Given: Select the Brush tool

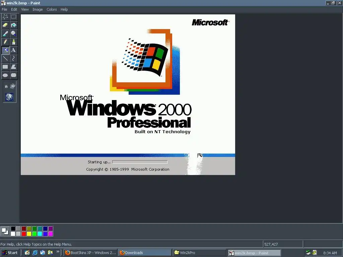Looking at the screenshot, I should [13, 42].
